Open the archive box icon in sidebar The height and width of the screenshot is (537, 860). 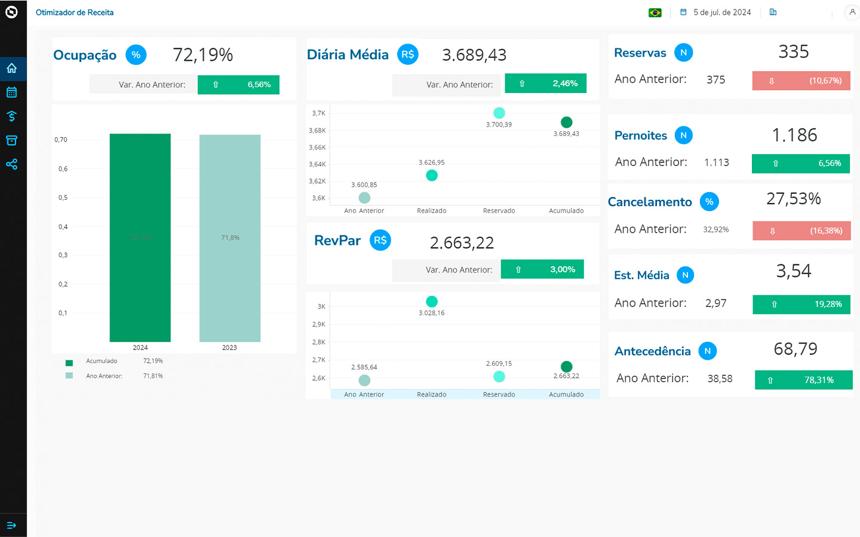click(x=11, y=140)
